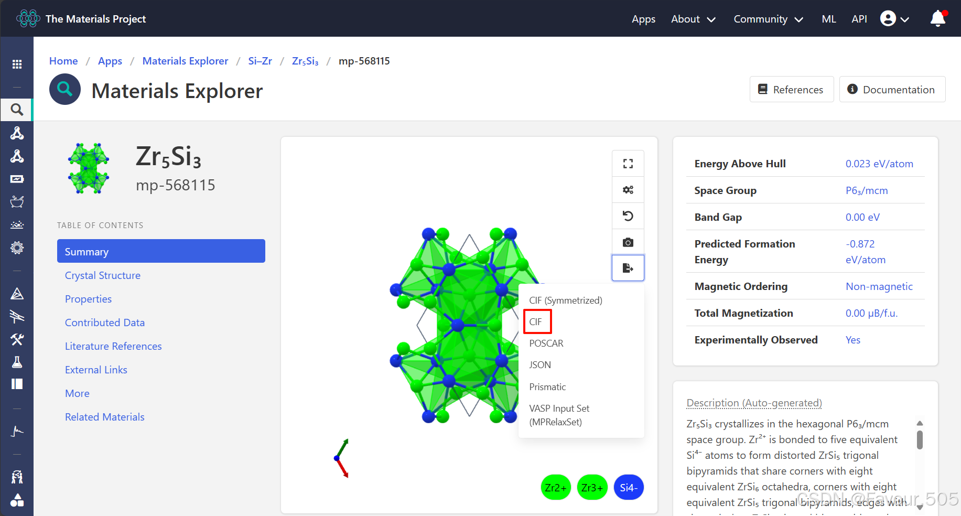Open the triangle phase diagram sidebar icon
Viewport: 961px width, 516px height.
coord(17,294)
